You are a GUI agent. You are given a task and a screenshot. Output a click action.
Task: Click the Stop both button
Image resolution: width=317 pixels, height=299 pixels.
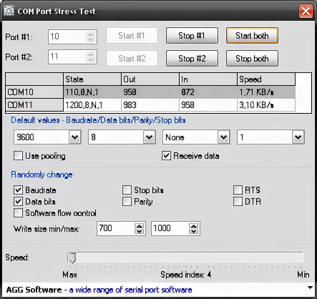(252, 58)
